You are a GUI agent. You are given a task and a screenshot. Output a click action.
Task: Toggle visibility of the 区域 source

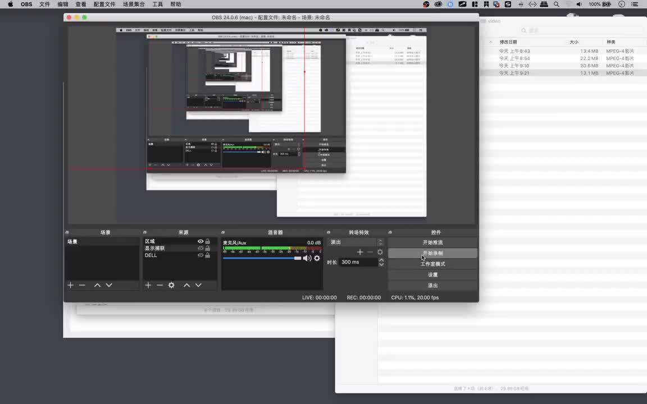[201, 241]
